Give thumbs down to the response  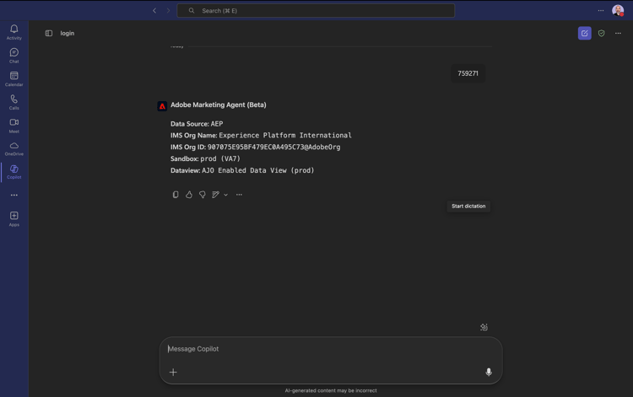(203, 195)
